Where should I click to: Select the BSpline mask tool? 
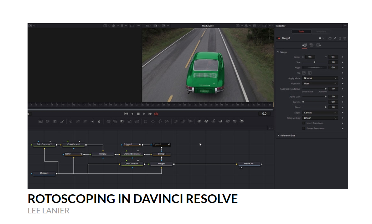(x=167, y=122)
